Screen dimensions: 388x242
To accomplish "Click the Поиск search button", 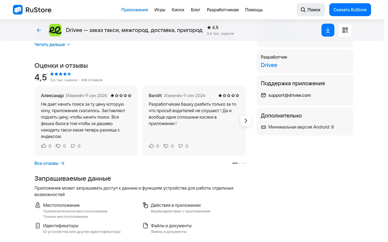I will pyautogui.click(x=311, y=10).
